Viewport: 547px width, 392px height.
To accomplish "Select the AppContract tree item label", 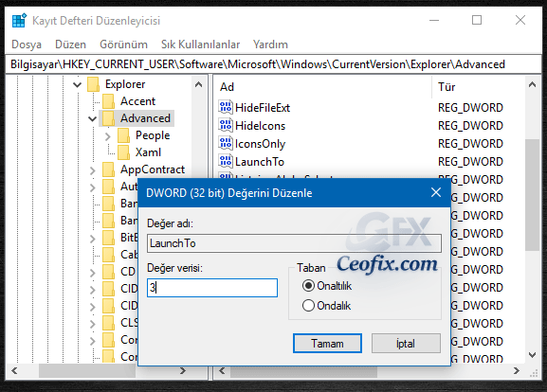I will (153, 169).
